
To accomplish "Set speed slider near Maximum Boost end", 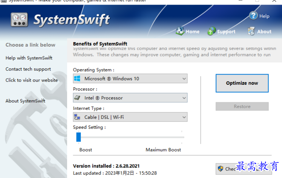I will tap(182, 137).
